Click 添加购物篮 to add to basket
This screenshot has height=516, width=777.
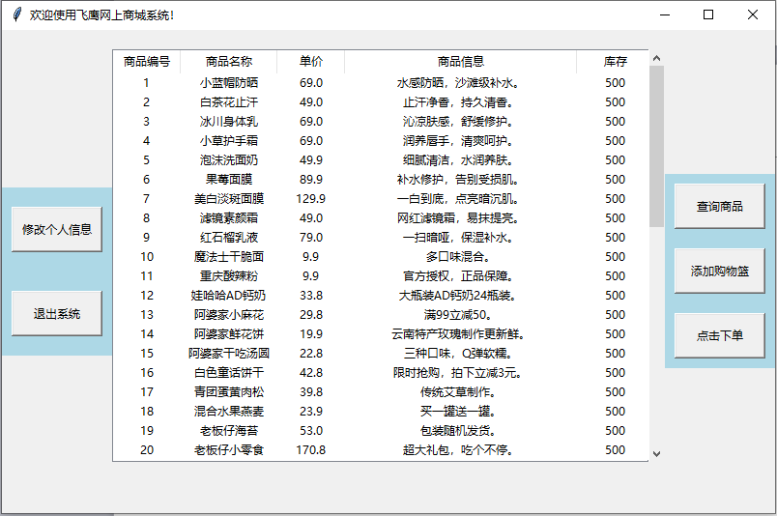(x=720, y=272)
